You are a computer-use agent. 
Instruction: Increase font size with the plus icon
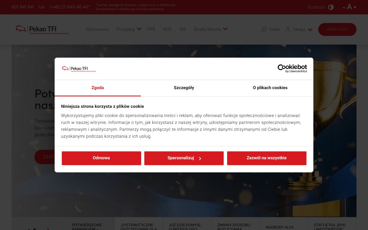[x=354, y=7]
